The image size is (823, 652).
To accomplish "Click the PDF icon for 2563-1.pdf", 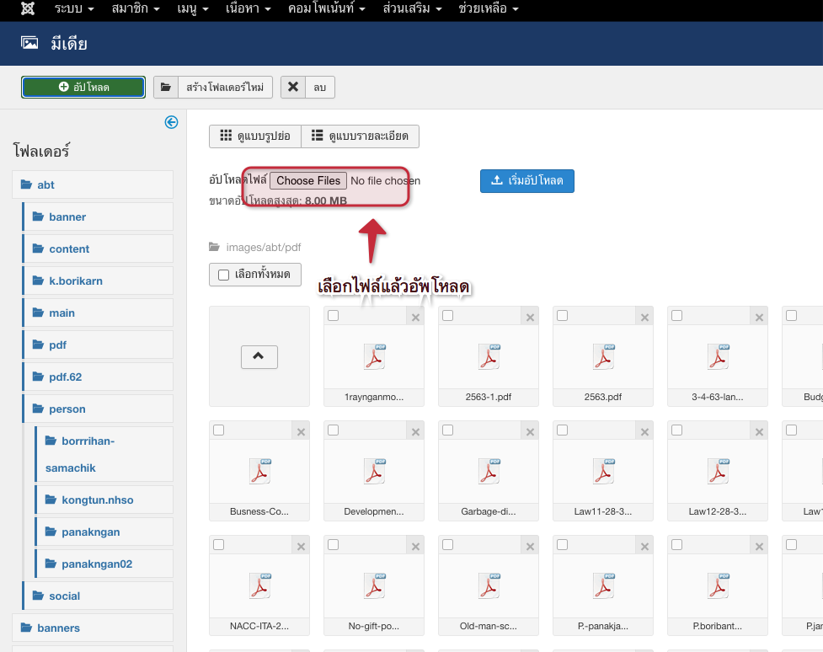I will coord(488,357).
